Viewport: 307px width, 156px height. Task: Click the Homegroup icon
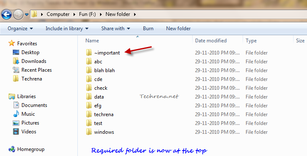(12, 149)
